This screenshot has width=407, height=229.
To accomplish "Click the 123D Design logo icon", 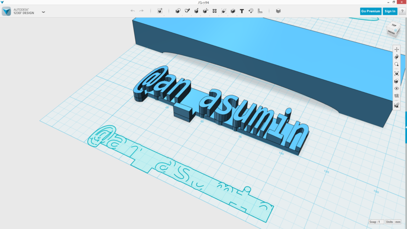I will pyautogui.click(x=6, y=11).
